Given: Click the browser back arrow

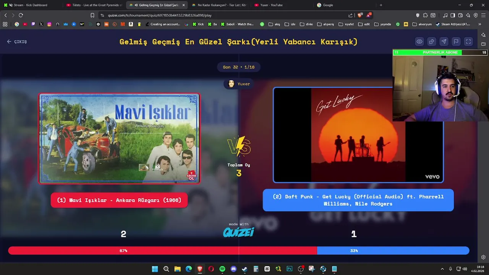Looking at the screenshot, I should [5, 15].
